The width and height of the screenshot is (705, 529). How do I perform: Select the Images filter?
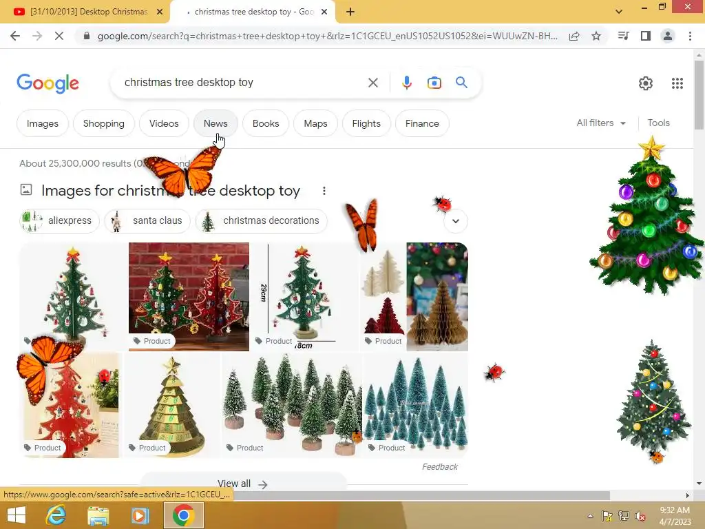click(x=42, y=123)
